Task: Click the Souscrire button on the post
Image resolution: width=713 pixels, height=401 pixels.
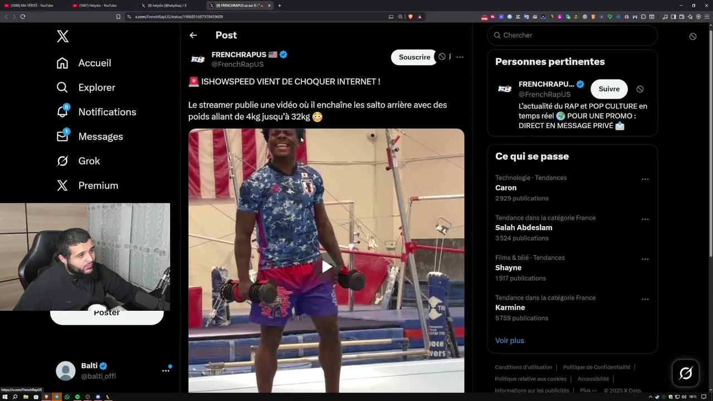Action: tap(414, 57)
